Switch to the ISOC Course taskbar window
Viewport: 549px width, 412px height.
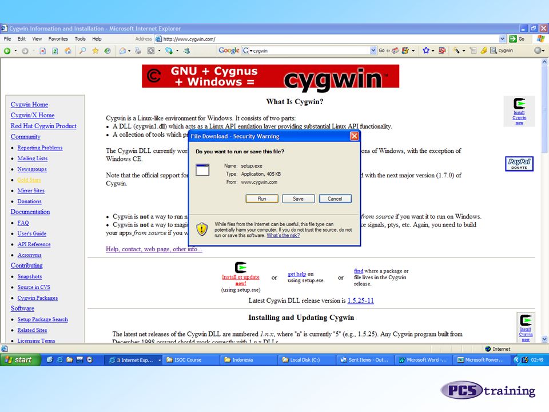click(191, 360)
